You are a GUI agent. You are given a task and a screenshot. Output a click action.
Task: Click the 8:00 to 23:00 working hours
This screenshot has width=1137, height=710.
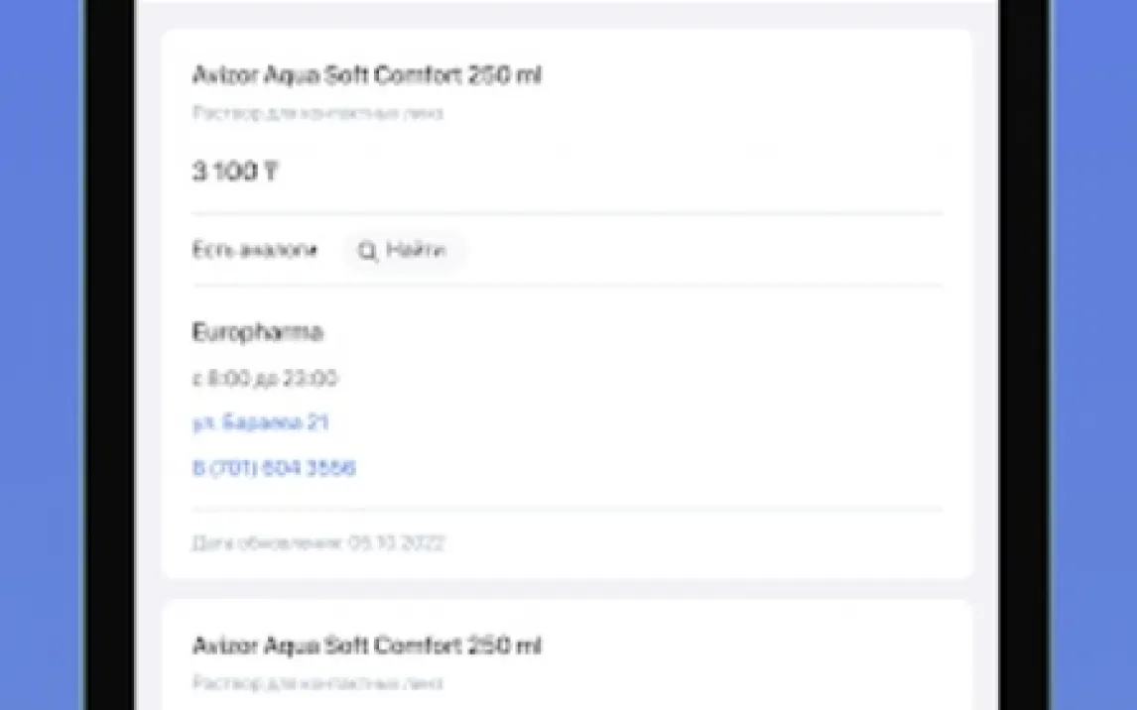[264, 378]
